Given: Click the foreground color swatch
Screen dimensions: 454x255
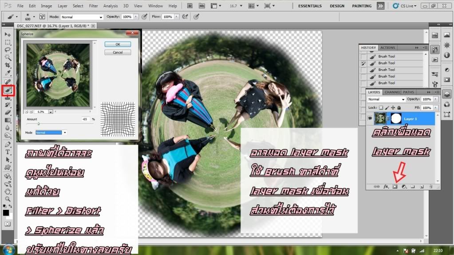Looking at the screenshot, I should click(x=6, y=213).
